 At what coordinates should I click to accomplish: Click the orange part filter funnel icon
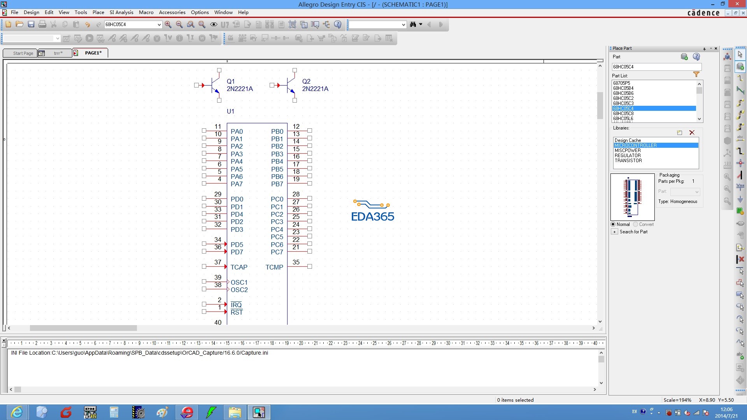click(x=696, y=74)
